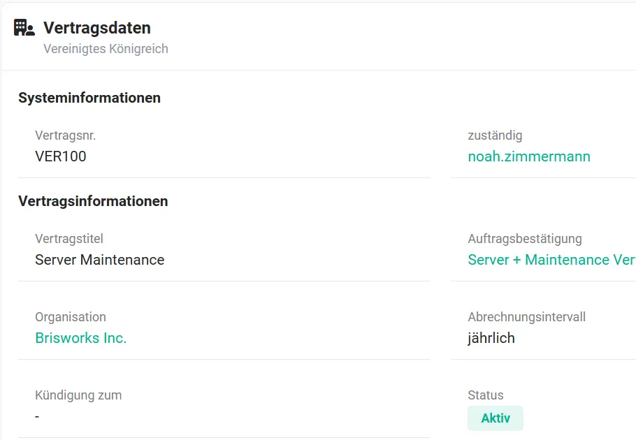Click the Server Maintenance contract title value

point(100,260)
